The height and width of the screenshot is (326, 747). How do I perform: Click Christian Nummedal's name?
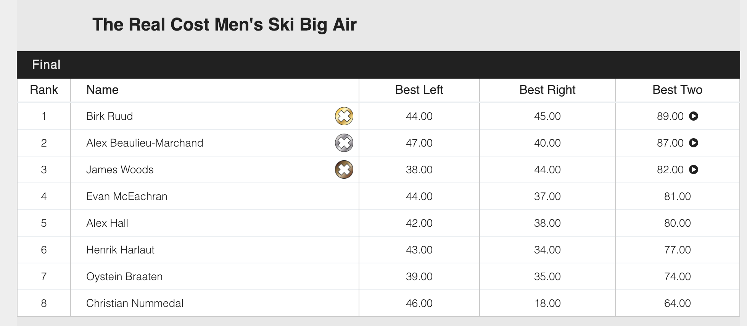click(x=135, y=303)
